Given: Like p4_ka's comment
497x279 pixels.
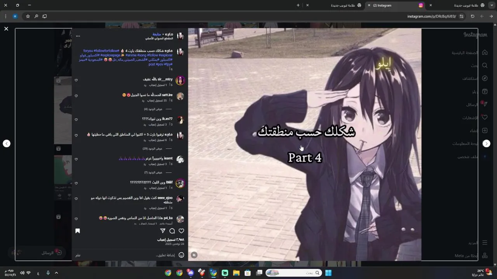Looking at the screenshot, I should (76, 219).
